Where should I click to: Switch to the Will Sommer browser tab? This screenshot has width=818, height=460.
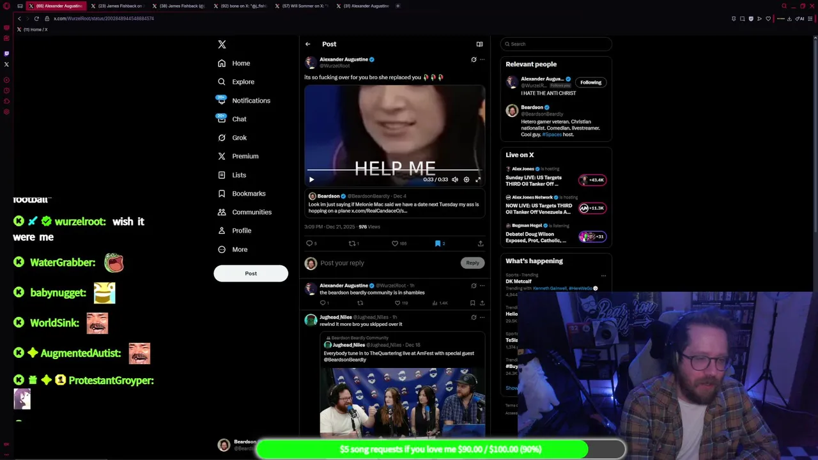[x=302, y=6]
